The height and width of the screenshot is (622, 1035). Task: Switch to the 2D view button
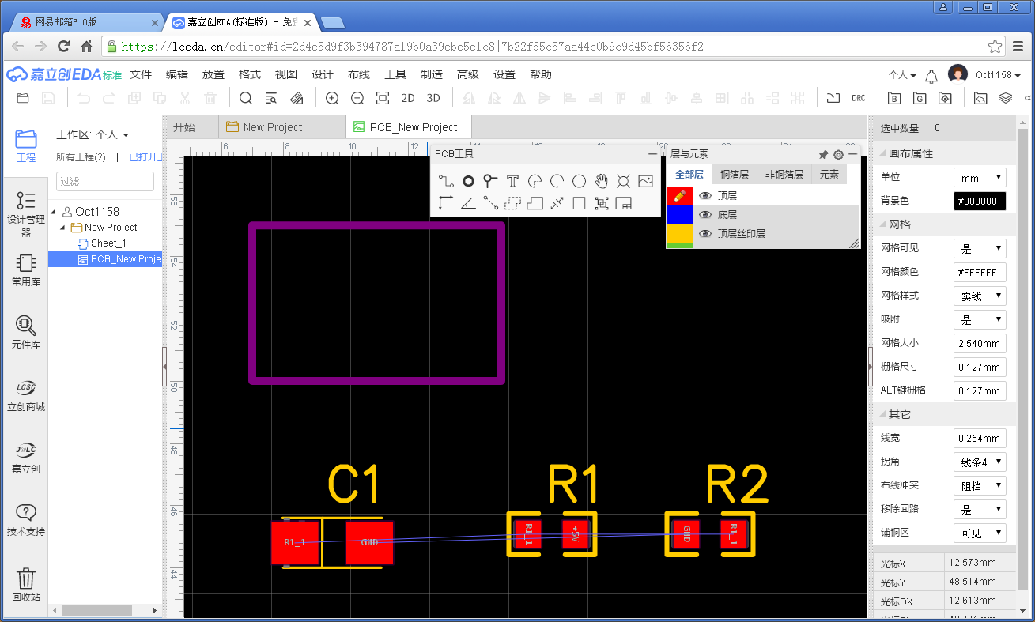coord(408,98)
